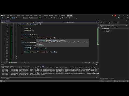
Task: Switch to the Output tab
Action: pyautogui.click(x=7, y=79)
